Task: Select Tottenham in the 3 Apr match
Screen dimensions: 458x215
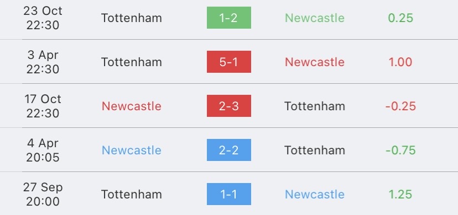Action: [132, 62]
